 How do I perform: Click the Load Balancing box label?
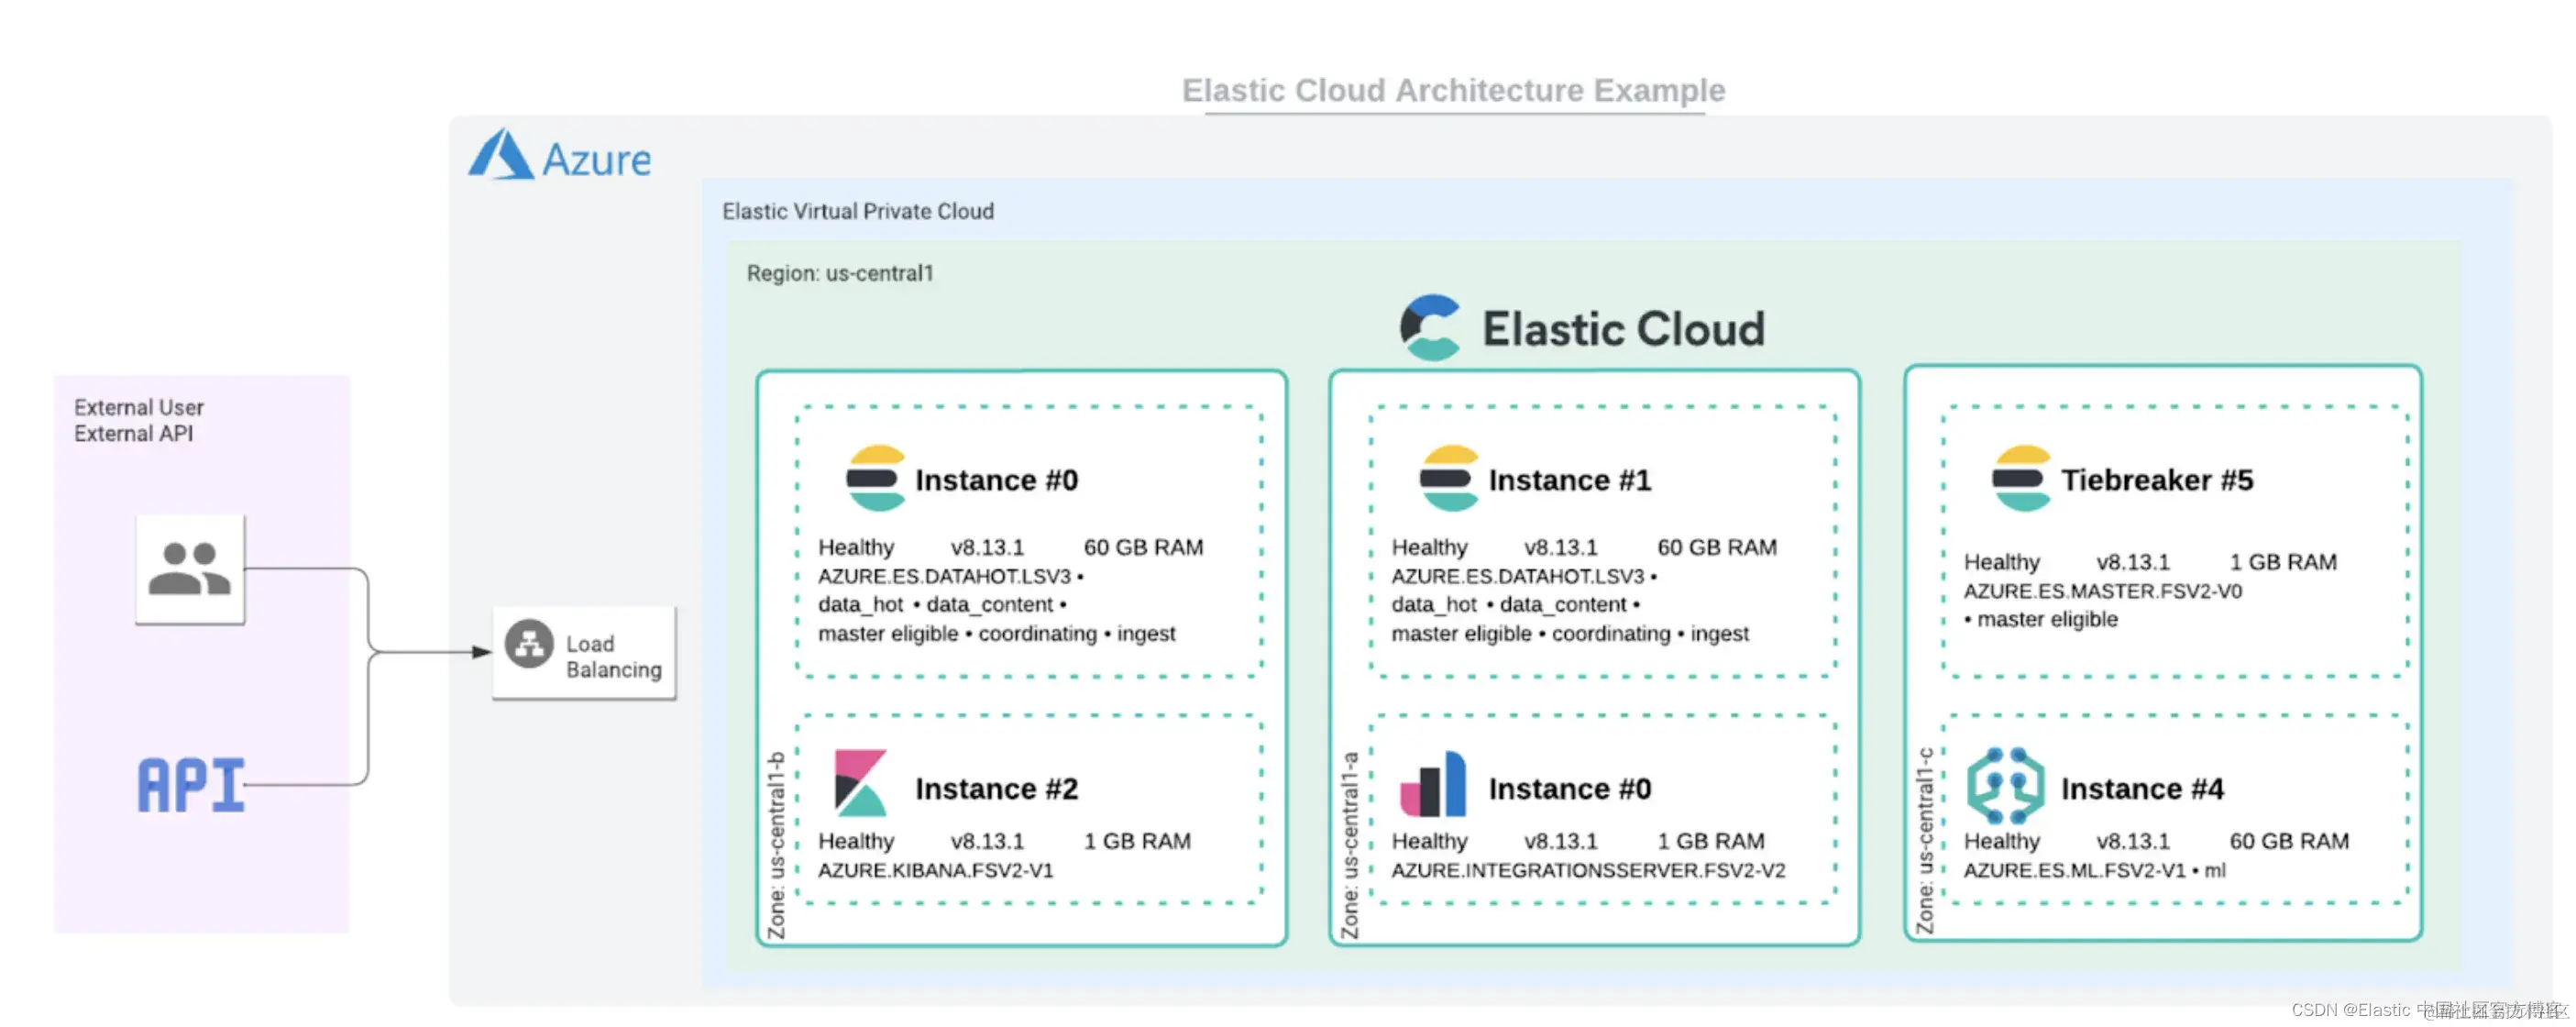tap(613, 657)
